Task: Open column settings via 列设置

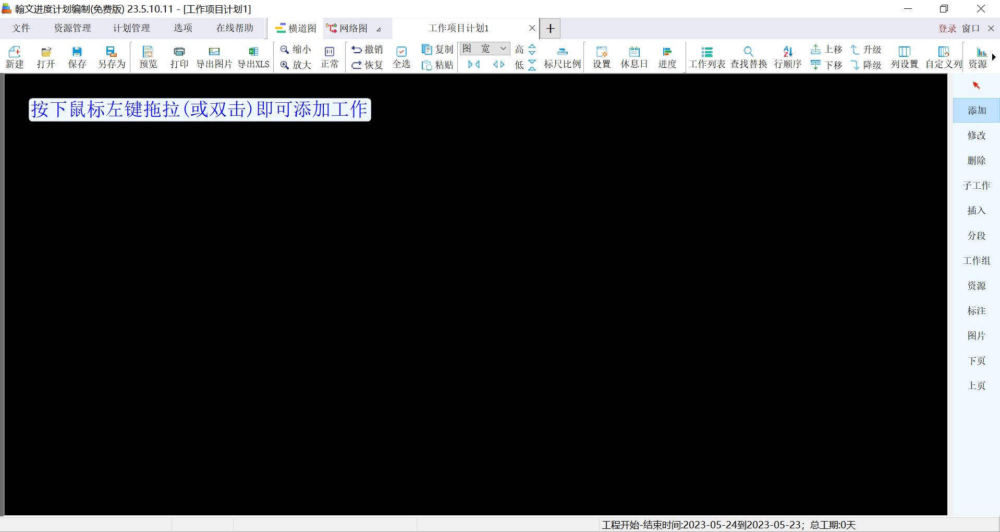Action: (904, 56)
